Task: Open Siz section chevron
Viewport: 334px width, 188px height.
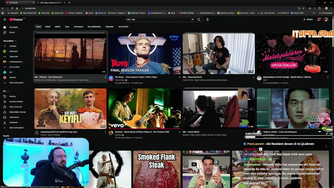Action: (8, 91)
